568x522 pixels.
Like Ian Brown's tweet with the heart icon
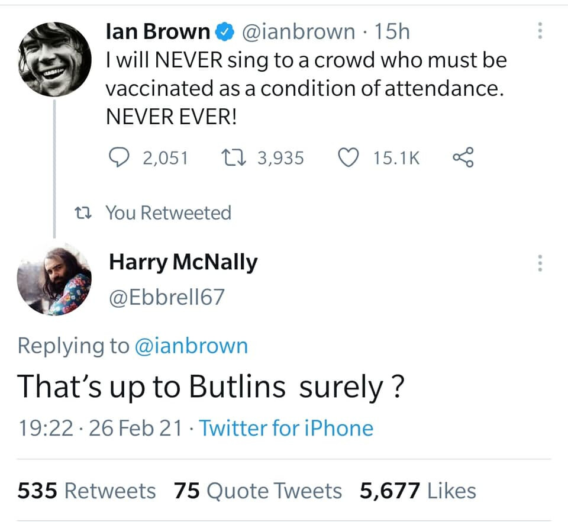pyautogui.click(x=349, y=157)
